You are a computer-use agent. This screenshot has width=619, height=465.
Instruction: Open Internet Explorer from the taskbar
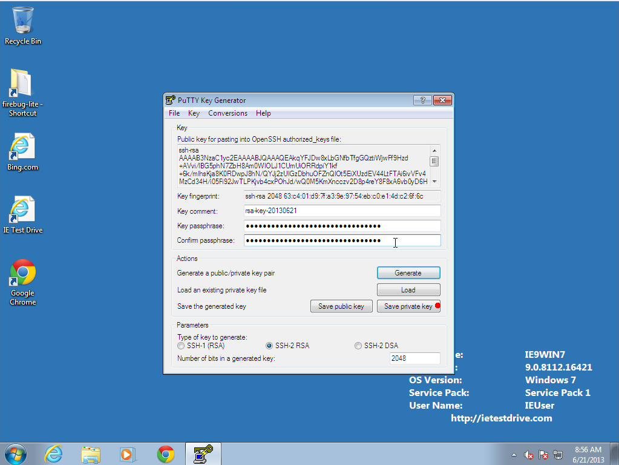[53, 454]
